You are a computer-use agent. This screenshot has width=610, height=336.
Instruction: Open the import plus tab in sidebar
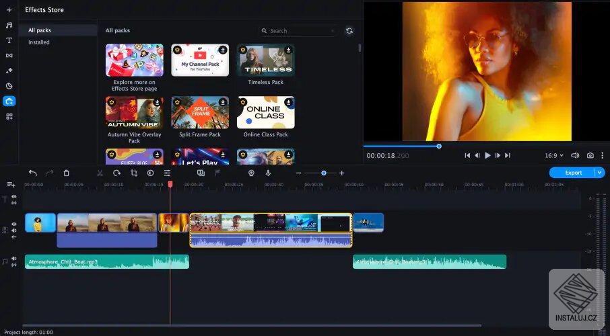(x=9, y=9)
